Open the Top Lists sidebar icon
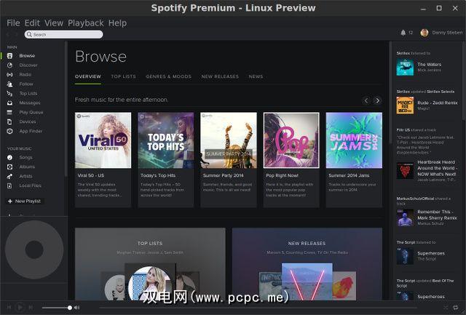The height and width of the screenshot is (315, 466). pyautogui.click(x=9, y=94)
